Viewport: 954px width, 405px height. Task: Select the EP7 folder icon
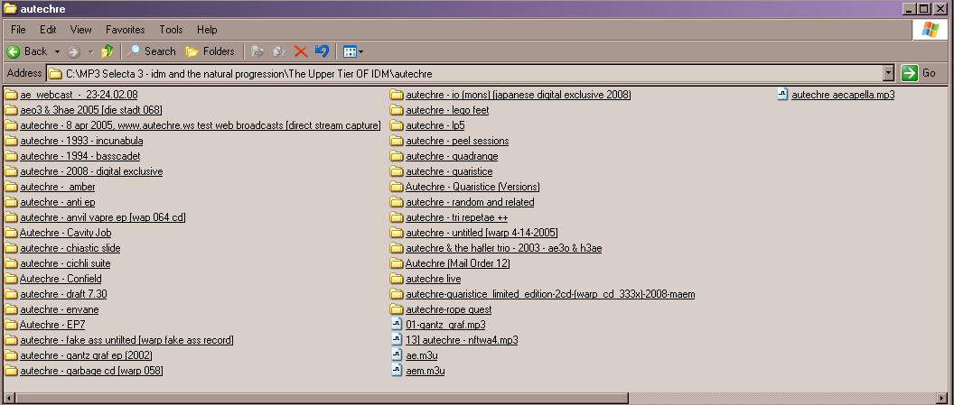pos(11,325)
